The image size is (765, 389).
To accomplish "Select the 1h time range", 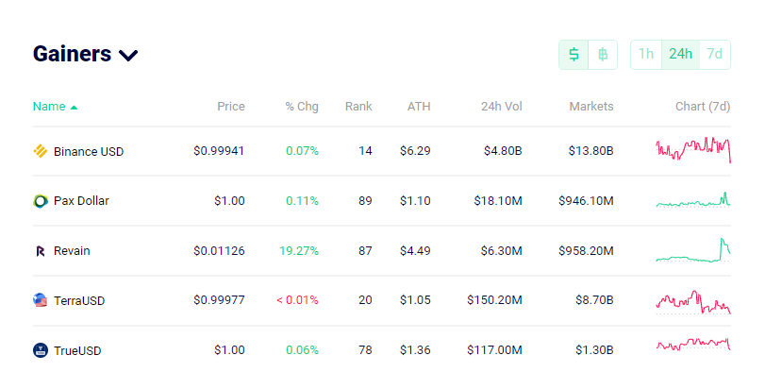I will pos(646,54).
